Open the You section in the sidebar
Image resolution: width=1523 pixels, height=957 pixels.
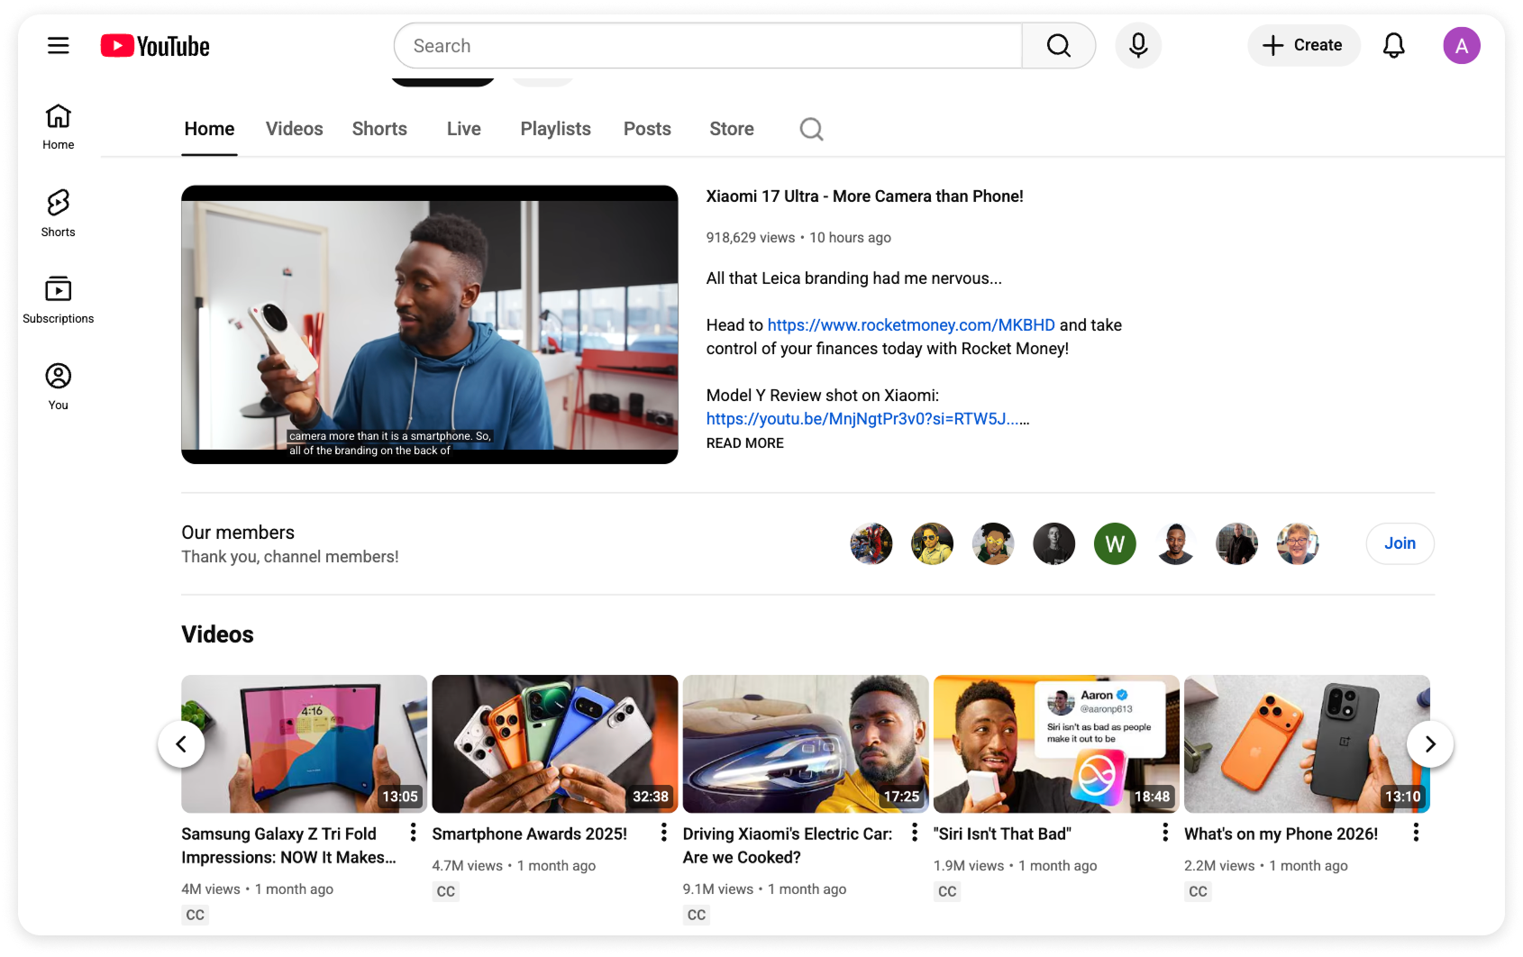[58, 383]
